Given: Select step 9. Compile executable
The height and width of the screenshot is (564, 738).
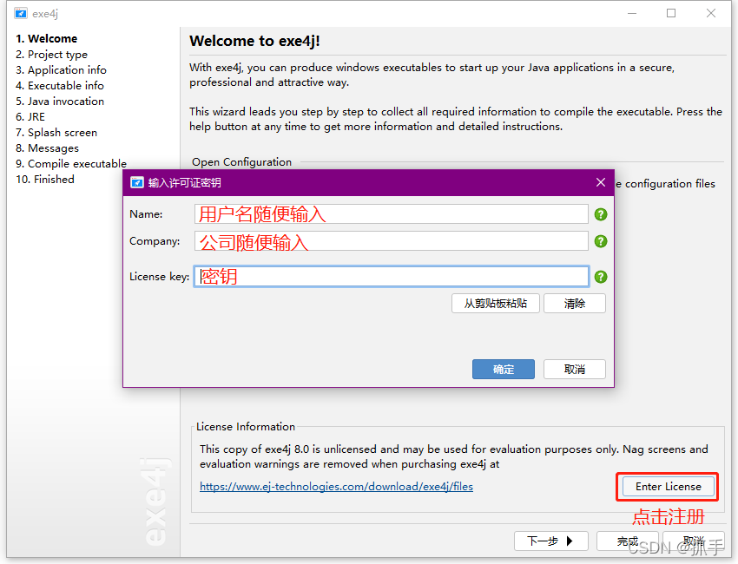Looking at the screenshot, I should [71, 164].
